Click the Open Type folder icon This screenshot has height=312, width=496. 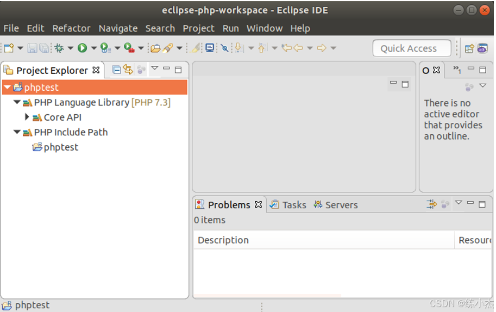(155, 48)
